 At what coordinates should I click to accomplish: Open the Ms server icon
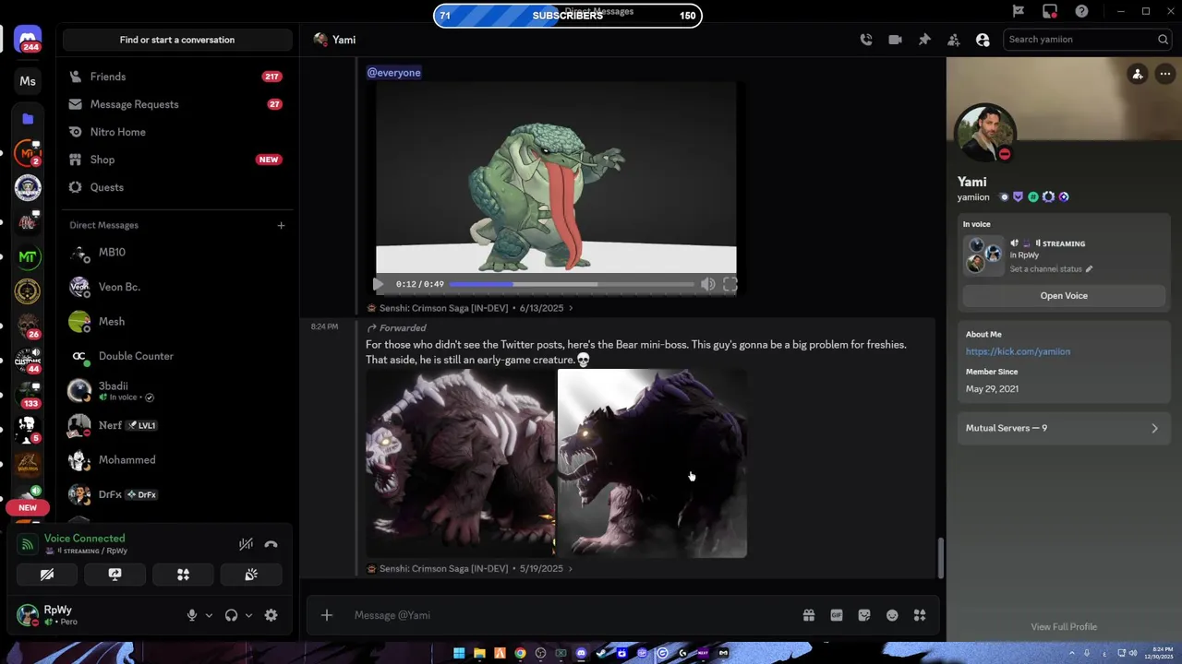click(28, 81)
